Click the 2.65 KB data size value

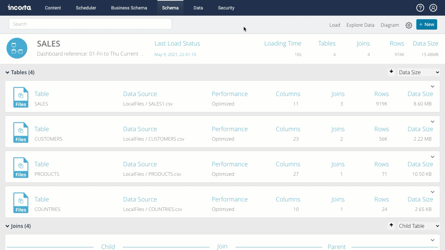coord(423,209)
